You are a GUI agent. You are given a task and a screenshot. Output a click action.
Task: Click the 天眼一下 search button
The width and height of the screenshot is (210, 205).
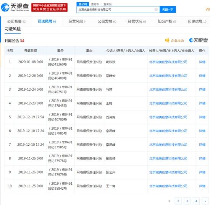pos(168,10)
